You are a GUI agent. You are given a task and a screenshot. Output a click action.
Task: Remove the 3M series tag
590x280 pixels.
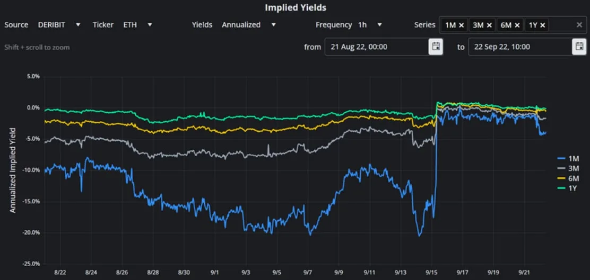[489, 25]
